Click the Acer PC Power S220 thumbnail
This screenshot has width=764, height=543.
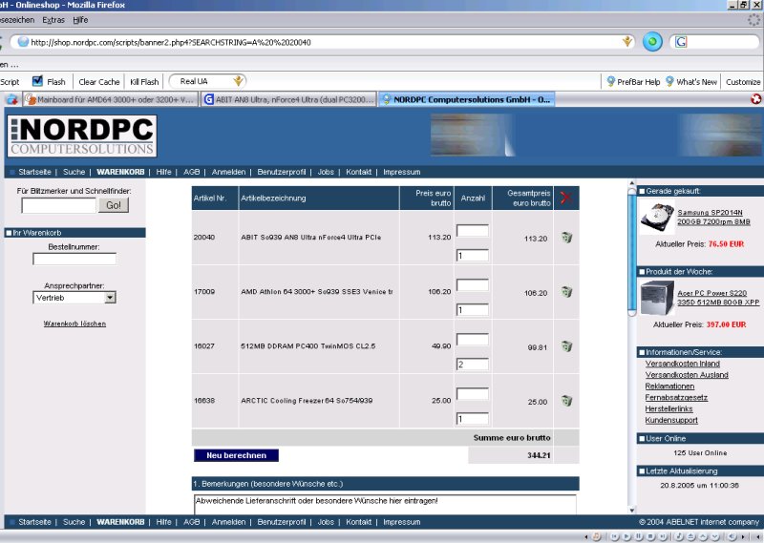pyautogui.click(x=656, y=298)
